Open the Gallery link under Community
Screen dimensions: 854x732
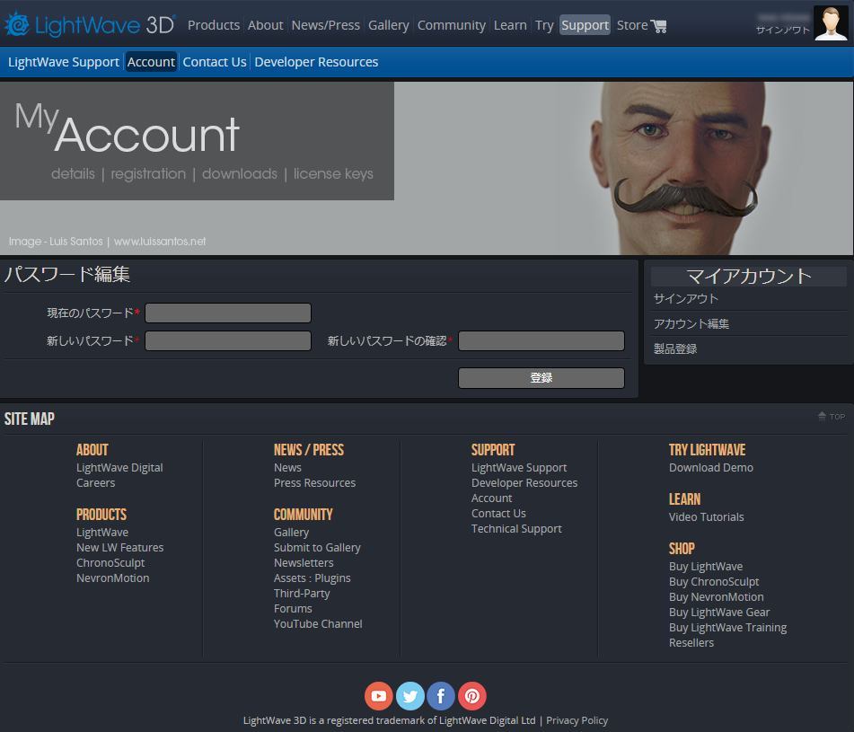291,532
